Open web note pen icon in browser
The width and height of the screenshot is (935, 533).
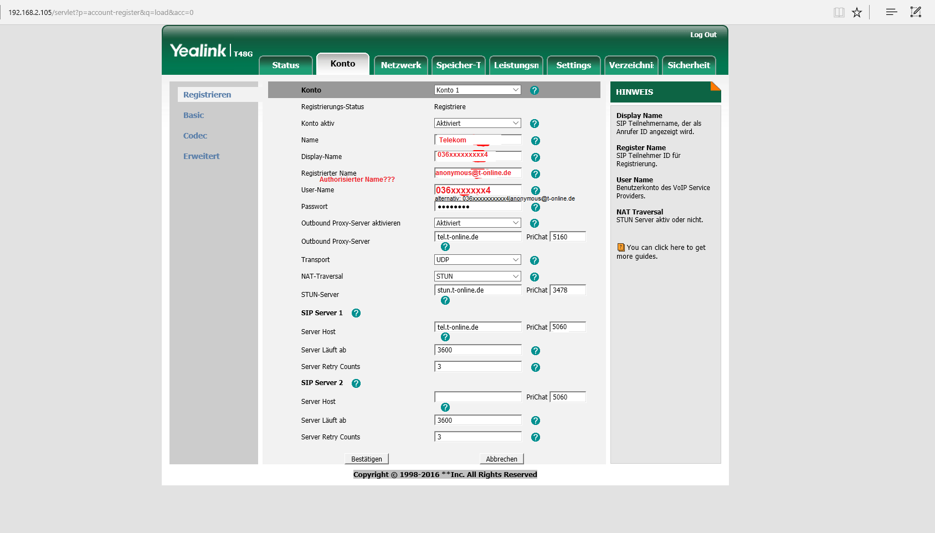[x=916, y=12]
